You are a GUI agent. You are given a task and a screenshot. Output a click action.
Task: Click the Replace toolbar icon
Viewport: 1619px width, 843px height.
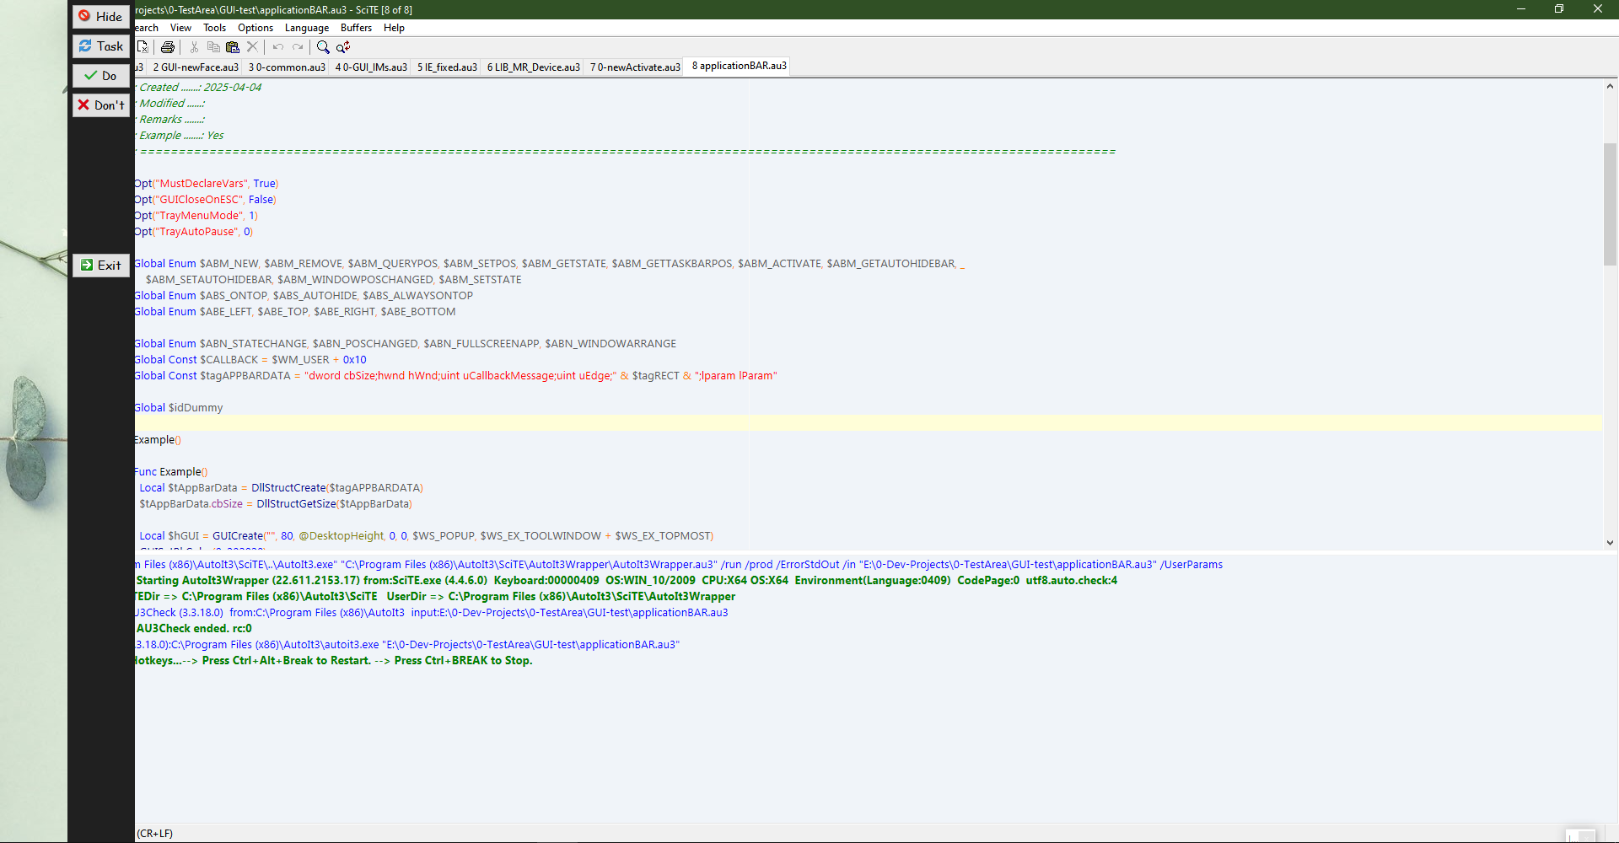[343, 47]
